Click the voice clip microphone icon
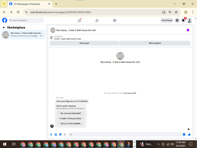This screenshot has height=148, width=197. pyautogui.click(x=51, y=135)
